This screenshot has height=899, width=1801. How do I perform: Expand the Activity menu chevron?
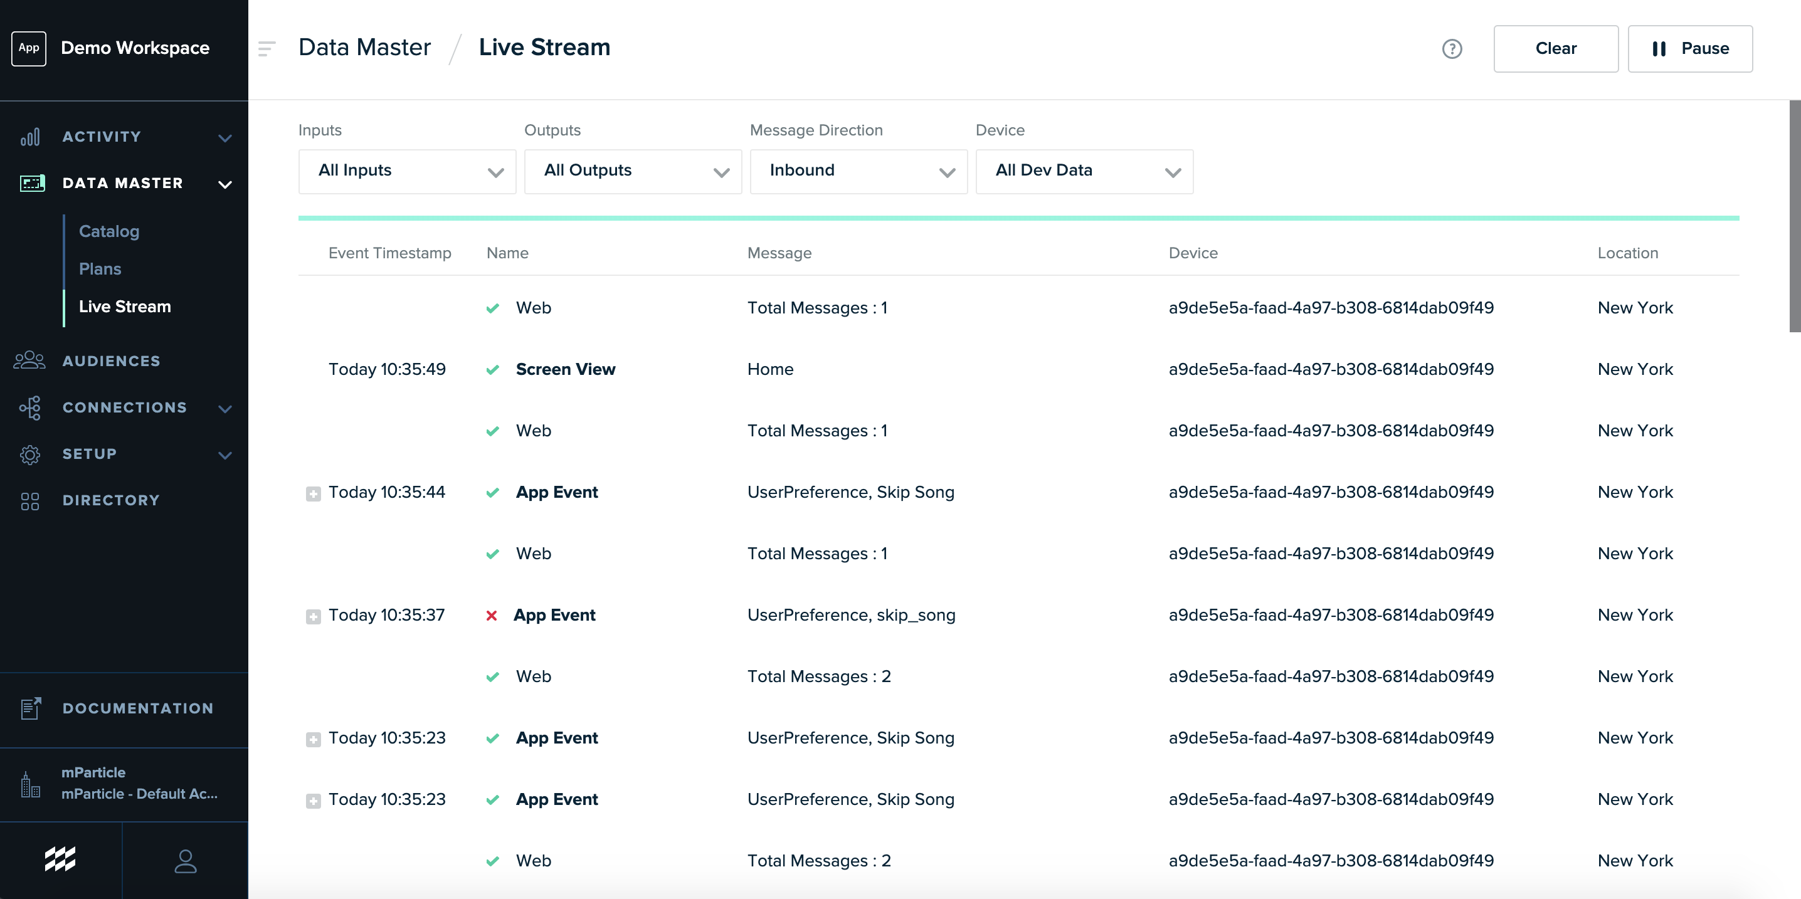(225, 138)
